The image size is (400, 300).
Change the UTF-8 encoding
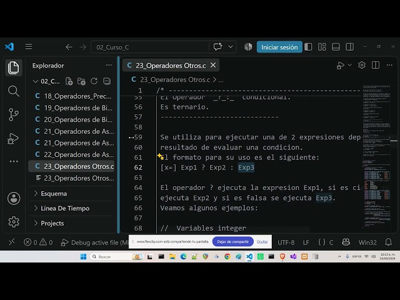tap(286, 242)
